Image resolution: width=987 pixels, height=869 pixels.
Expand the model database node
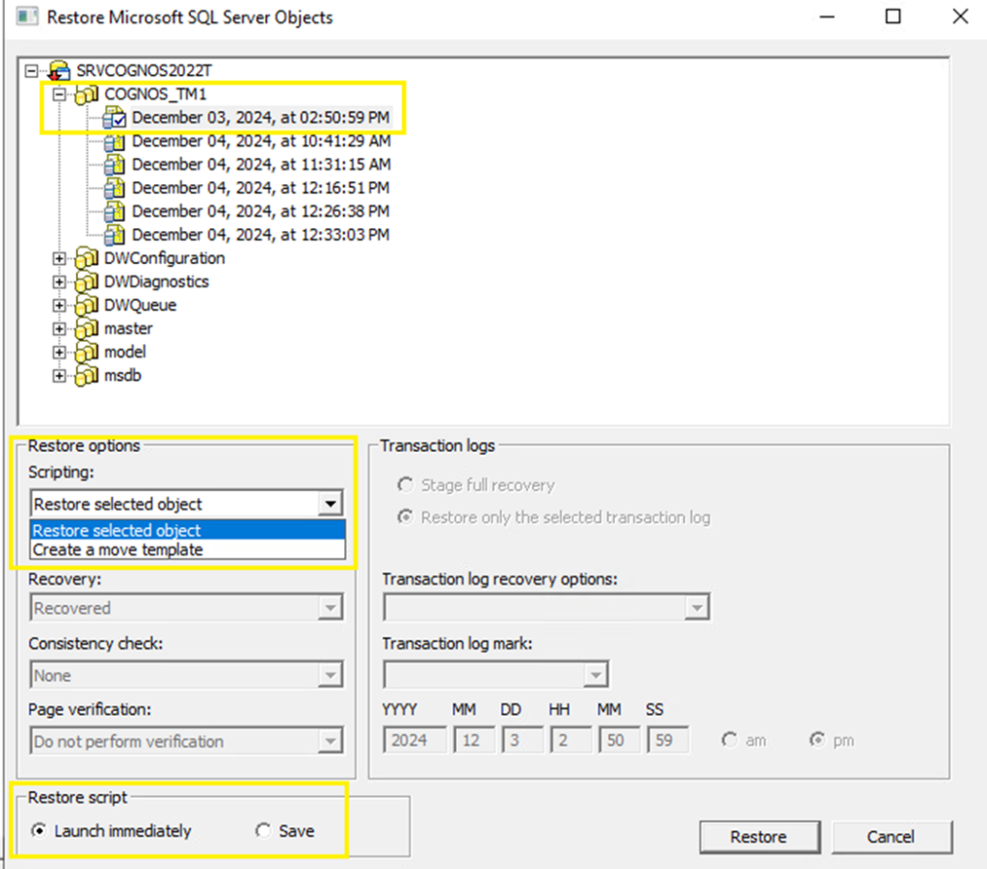59,353
